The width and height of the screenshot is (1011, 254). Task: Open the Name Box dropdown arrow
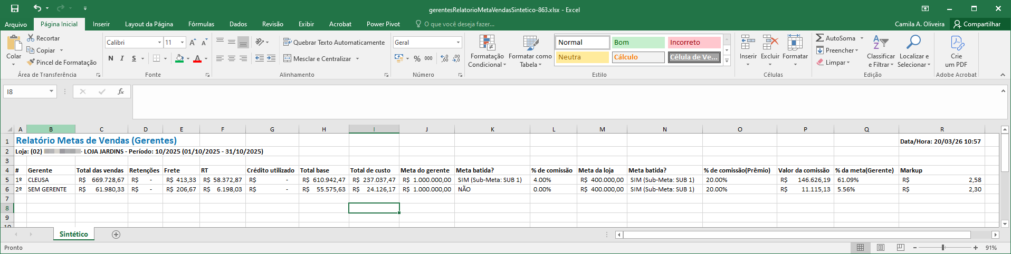(51, 92)
